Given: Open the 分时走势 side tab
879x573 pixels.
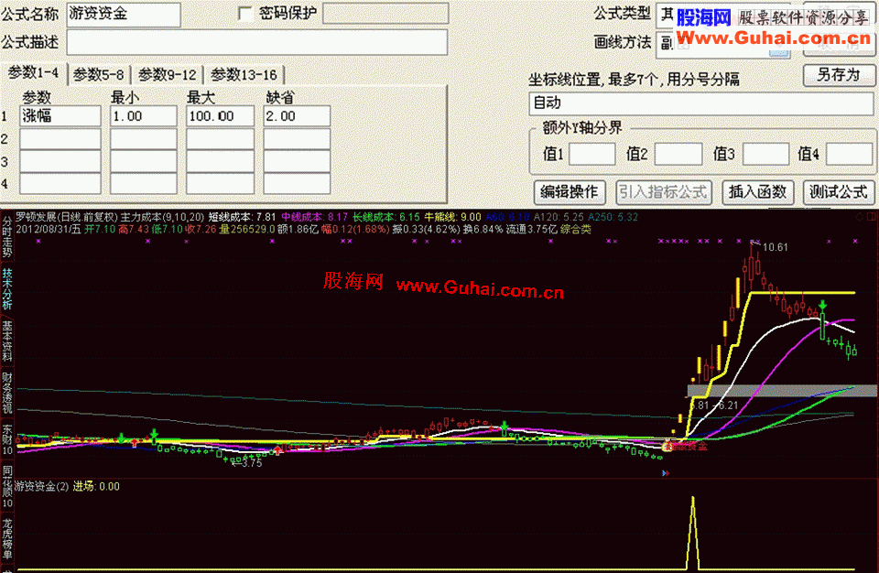Looking at the screenshot, I should [x=6, y=236].
